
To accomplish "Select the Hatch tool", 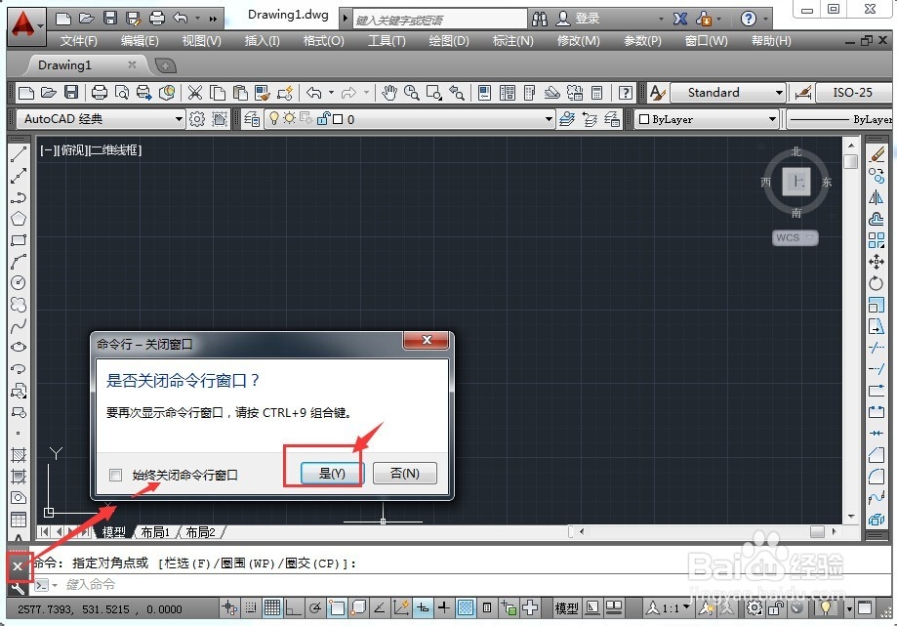I will (x=19, y=455).
